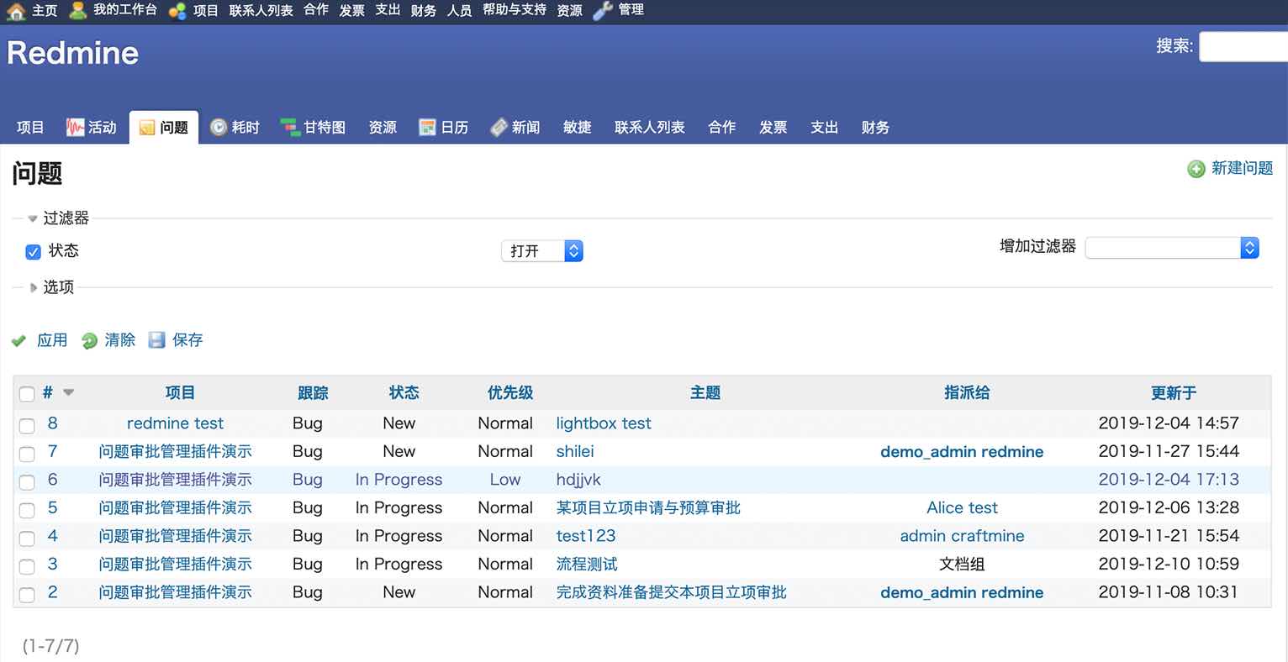Click the wrench icon beside 管理

click(x=603, y=10)
